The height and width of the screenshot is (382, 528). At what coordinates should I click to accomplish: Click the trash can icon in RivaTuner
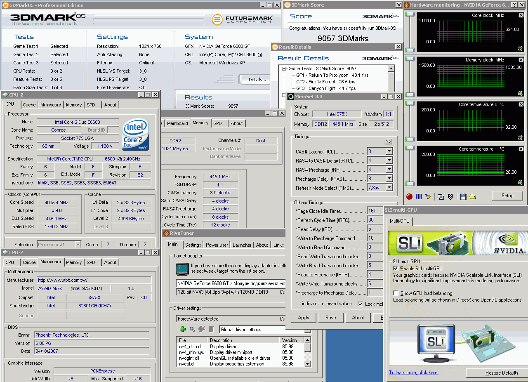[211, 329]
